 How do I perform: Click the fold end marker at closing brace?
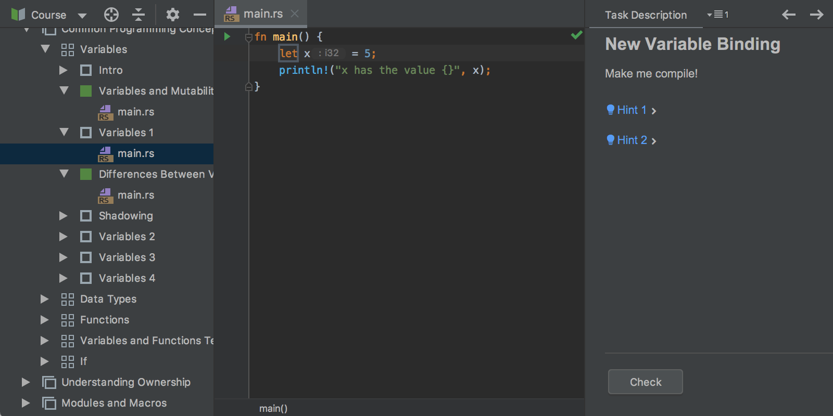(249, 86)
